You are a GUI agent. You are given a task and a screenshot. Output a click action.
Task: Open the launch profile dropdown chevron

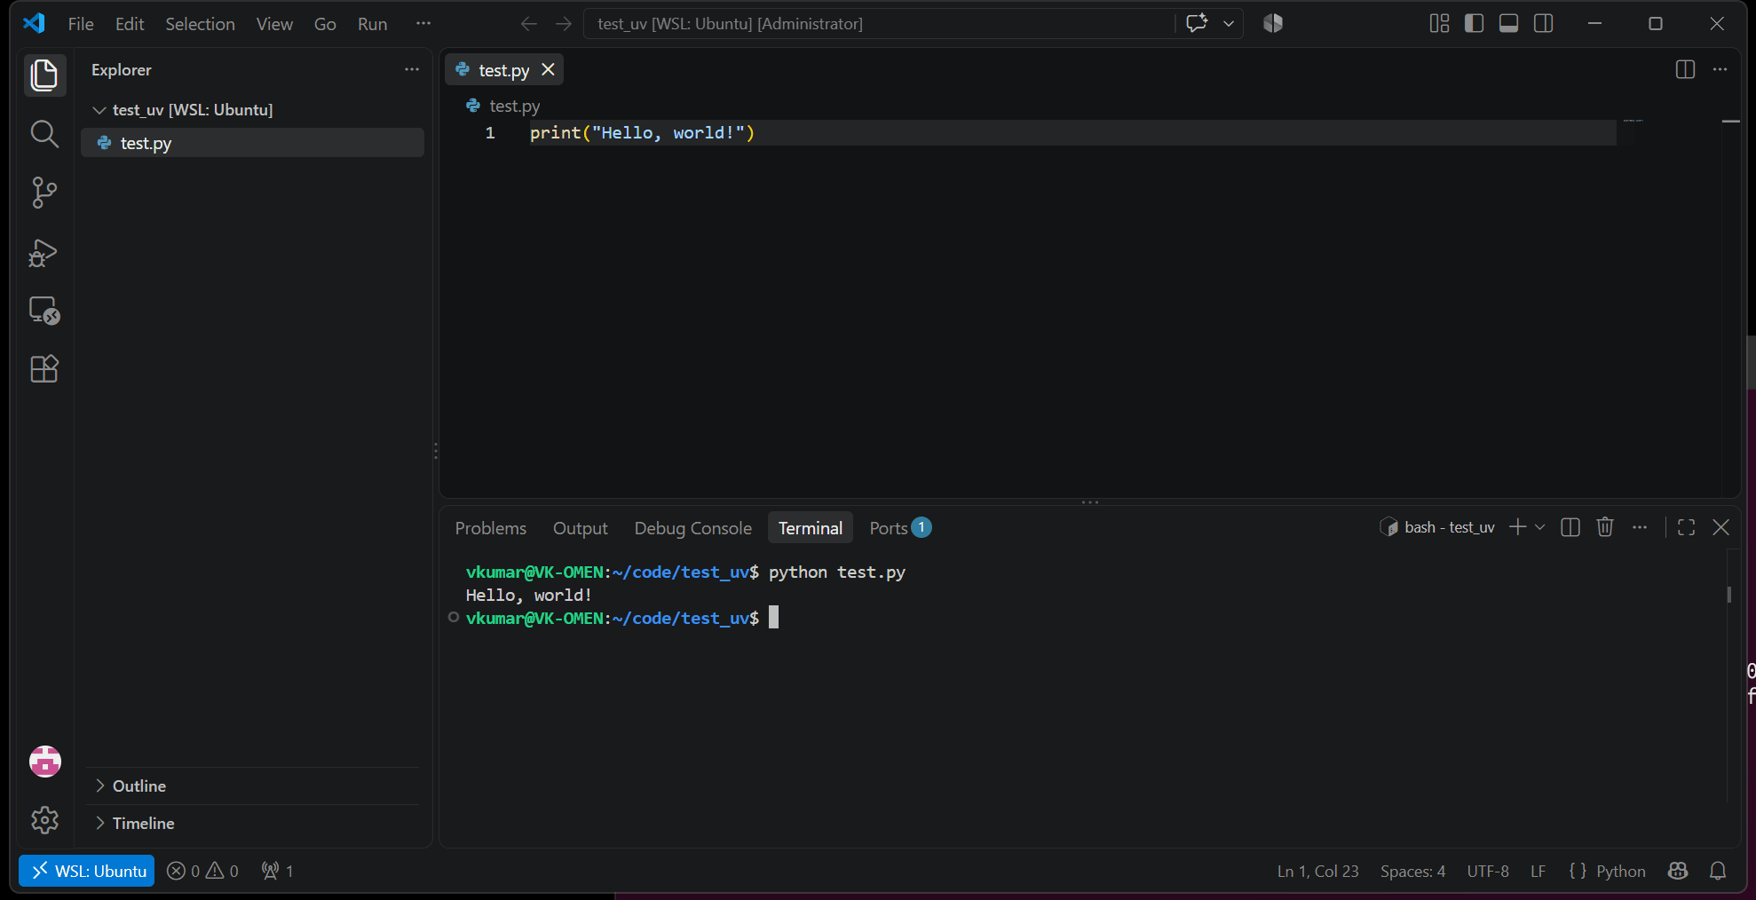pyautogui.click(x=1540, y=527)
